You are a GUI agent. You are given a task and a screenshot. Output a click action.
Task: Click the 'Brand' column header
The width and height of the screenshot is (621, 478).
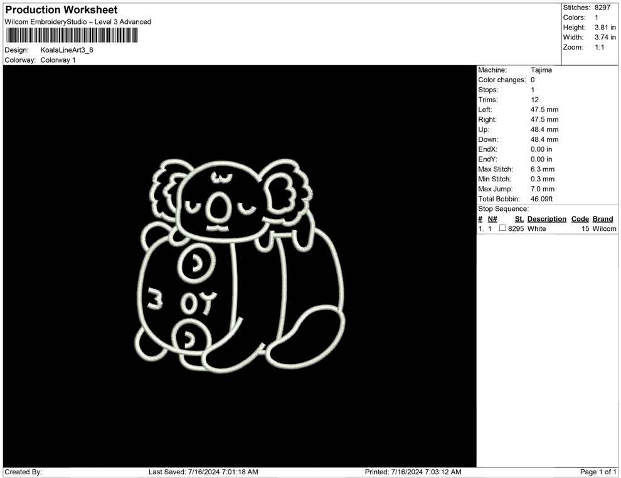[603, 219]
